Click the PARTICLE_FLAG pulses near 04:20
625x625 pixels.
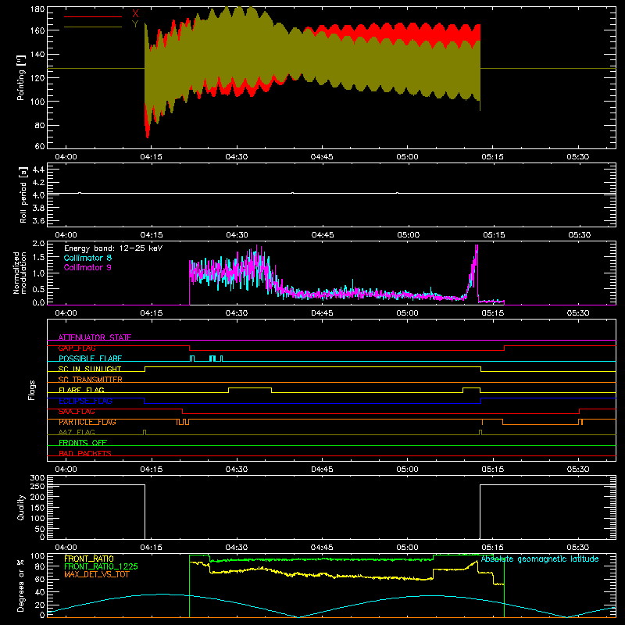click(183, 422)
